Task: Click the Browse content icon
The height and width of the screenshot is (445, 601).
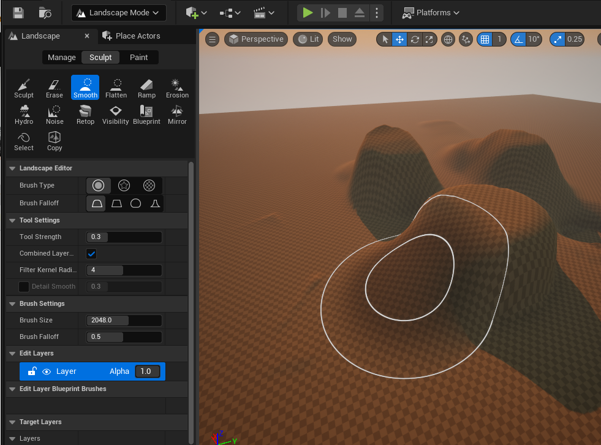Action: pyautogui.click(x=45, y=13)
